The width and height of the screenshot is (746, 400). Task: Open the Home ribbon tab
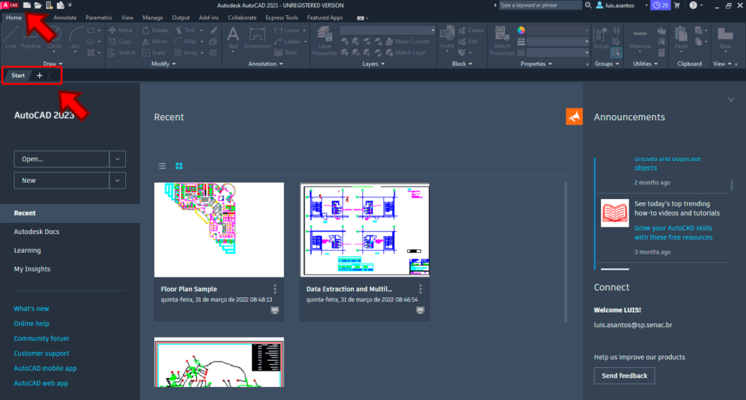point(14,17)
